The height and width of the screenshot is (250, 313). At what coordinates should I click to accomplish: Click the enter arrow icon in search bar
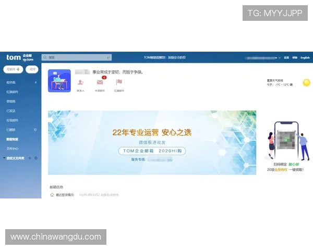[x=108, y=57]
